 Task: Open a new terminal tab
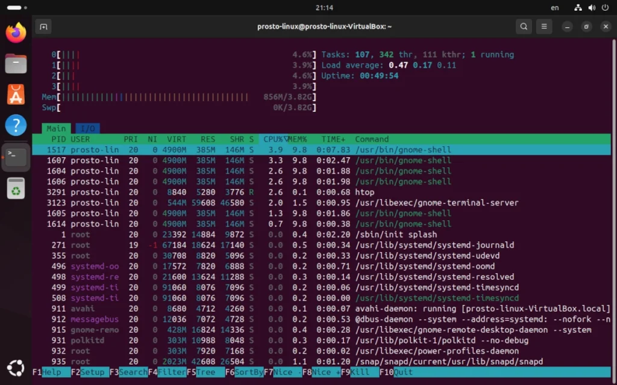43,26
